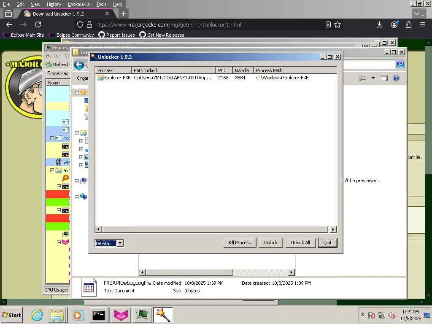
Task: Click the Unlock All button
Action: 300,243
